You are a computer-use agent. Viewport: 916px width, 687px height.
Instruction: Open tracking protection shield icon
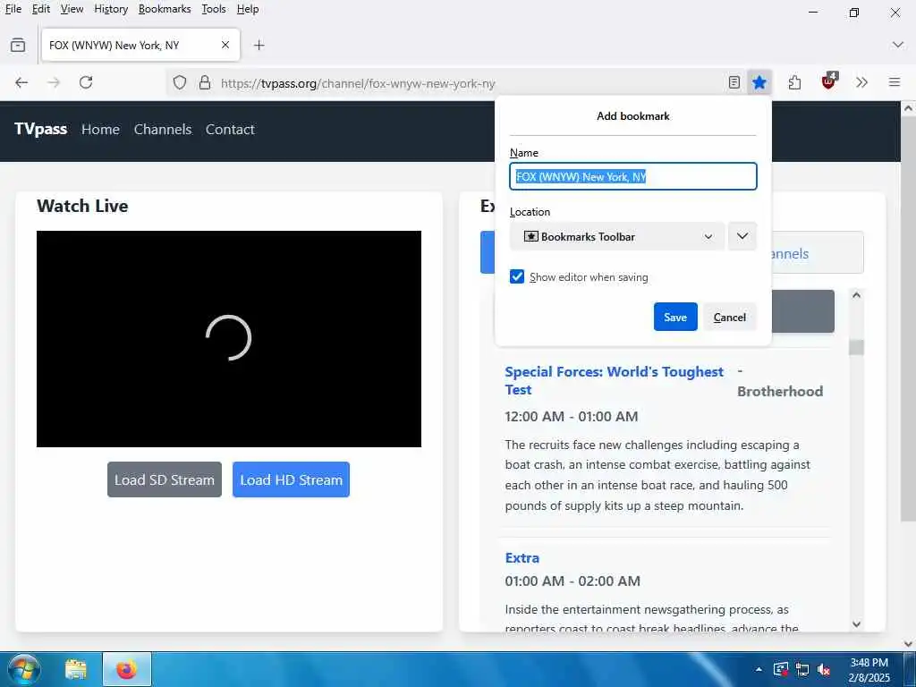pos(180,82)
